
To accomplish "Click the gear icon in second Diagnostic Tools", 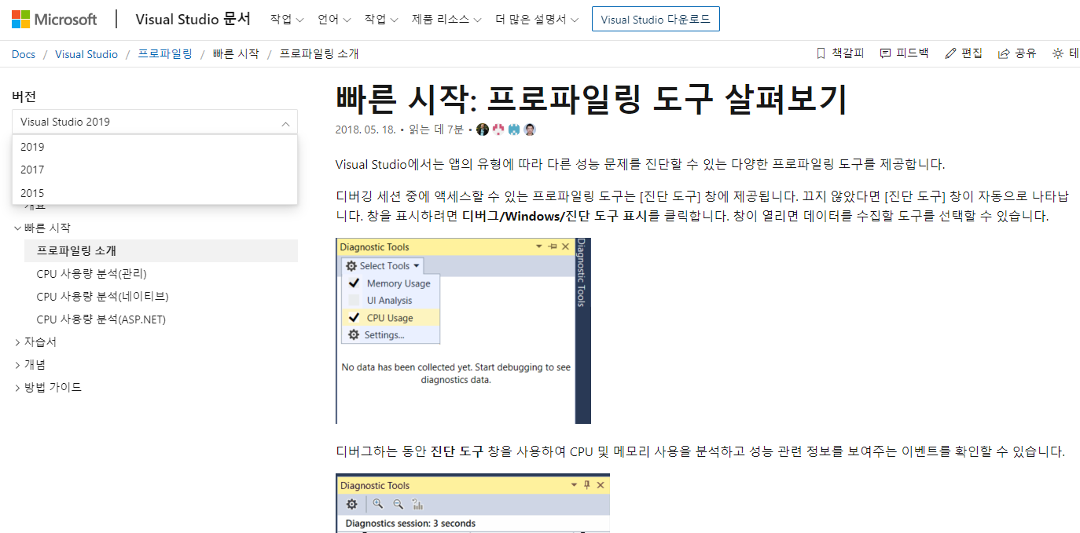I will (352, 504).
